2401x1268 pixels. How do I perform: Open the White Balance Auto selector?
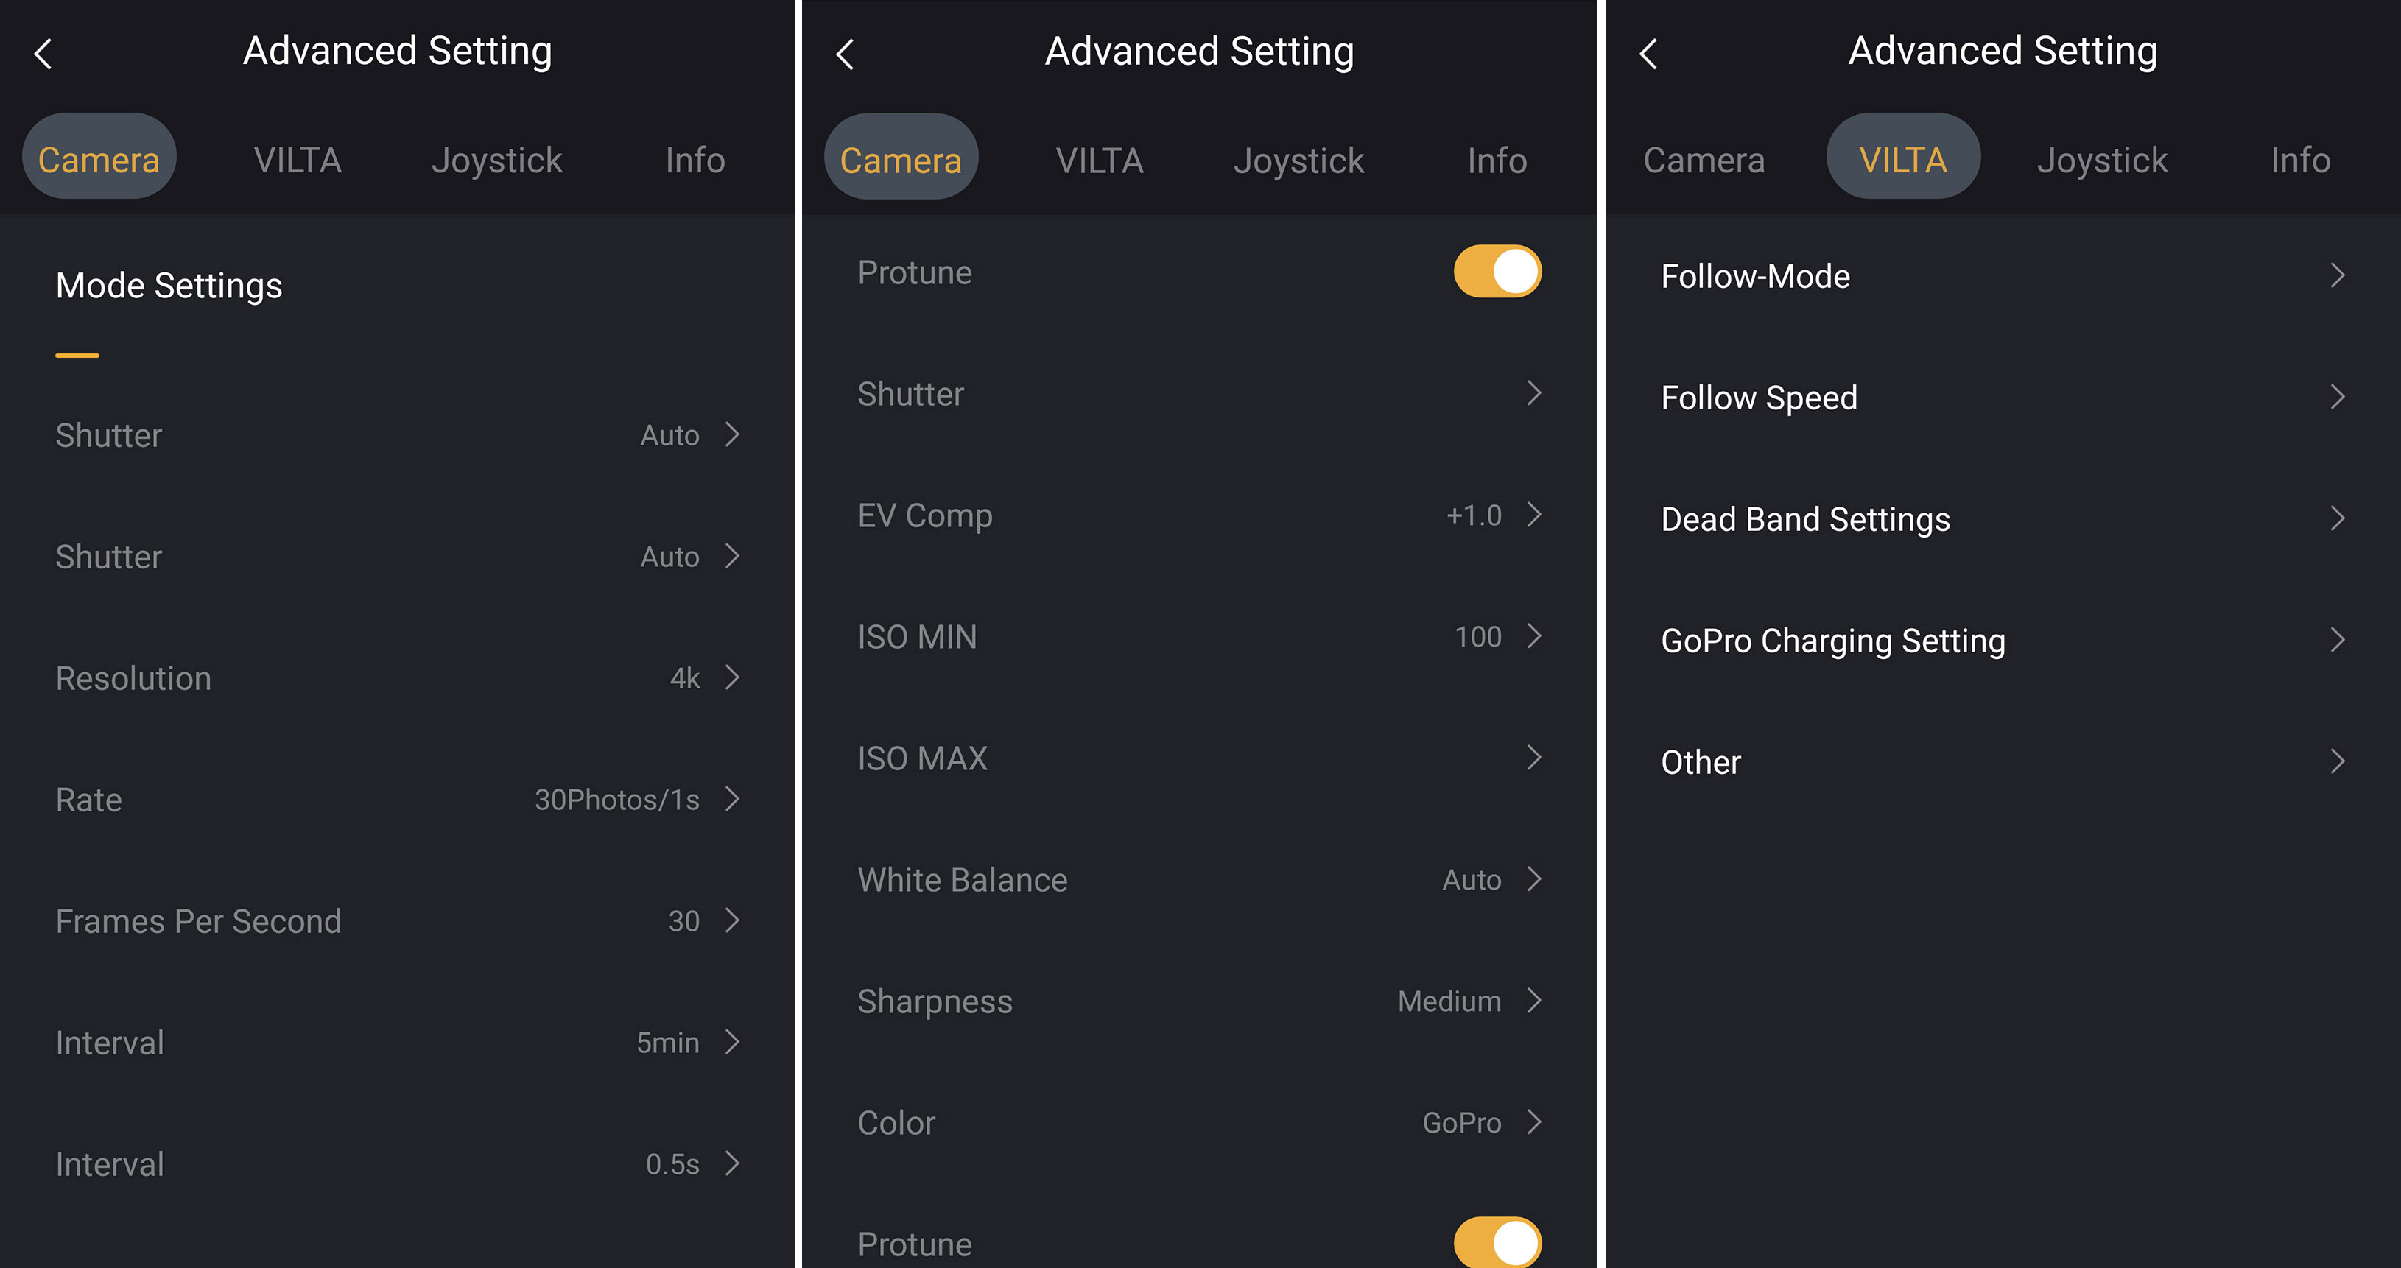pyautogui.click(x=1533, y=879)
